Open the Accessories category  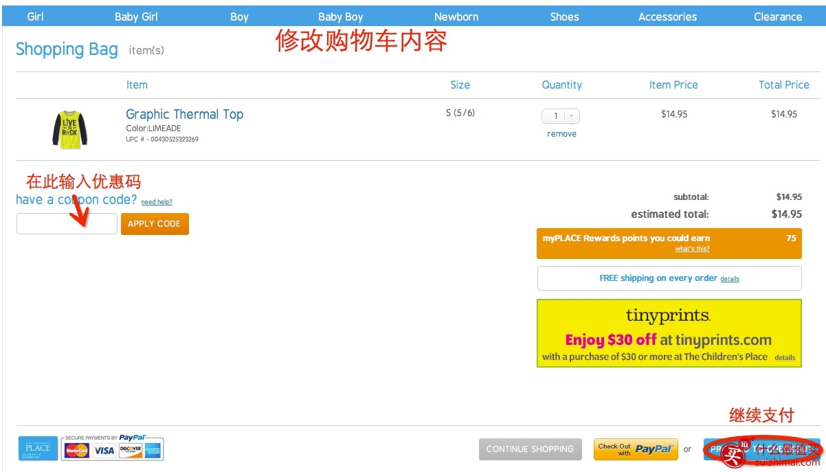pyautogui.click(x=667, y=16)
